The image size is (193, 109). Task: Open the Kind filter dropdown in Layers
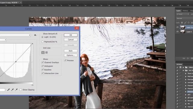(183, 14)
